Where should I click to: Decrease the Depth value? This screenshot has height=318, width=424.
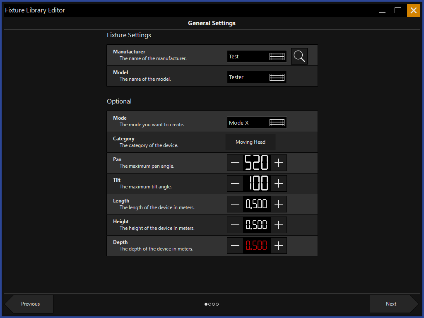(x=235, y=246)
